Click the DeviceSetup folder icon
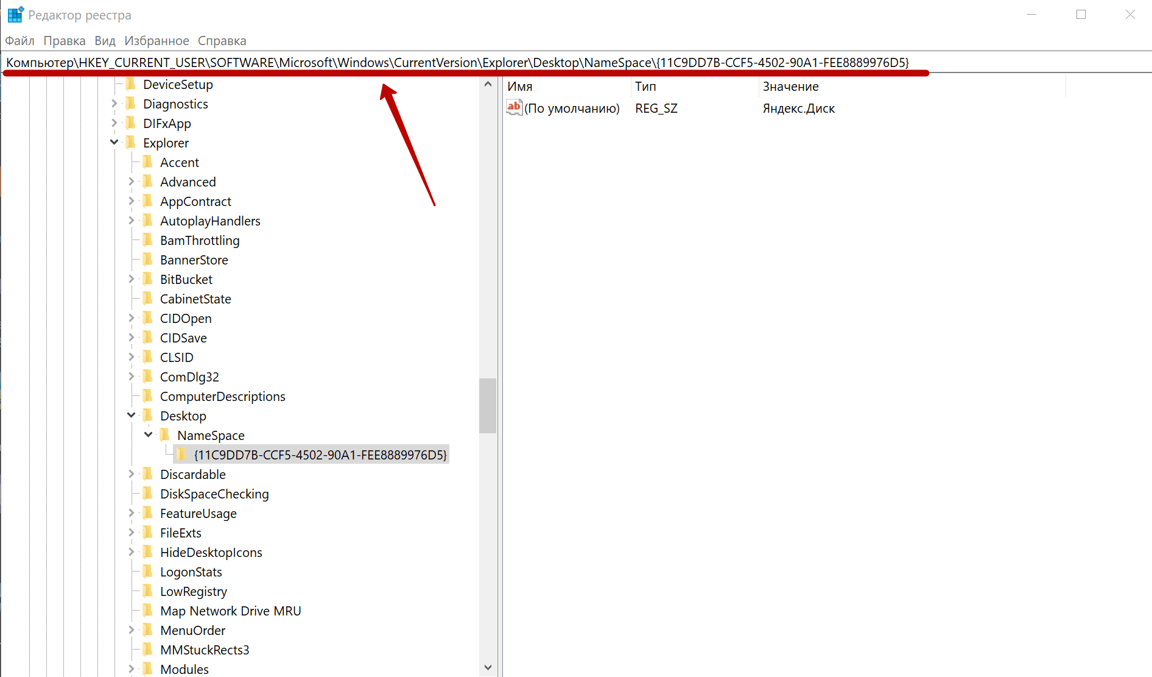Image resolution: width=1152 pixels, height=677 pixels. coord(130,84)
